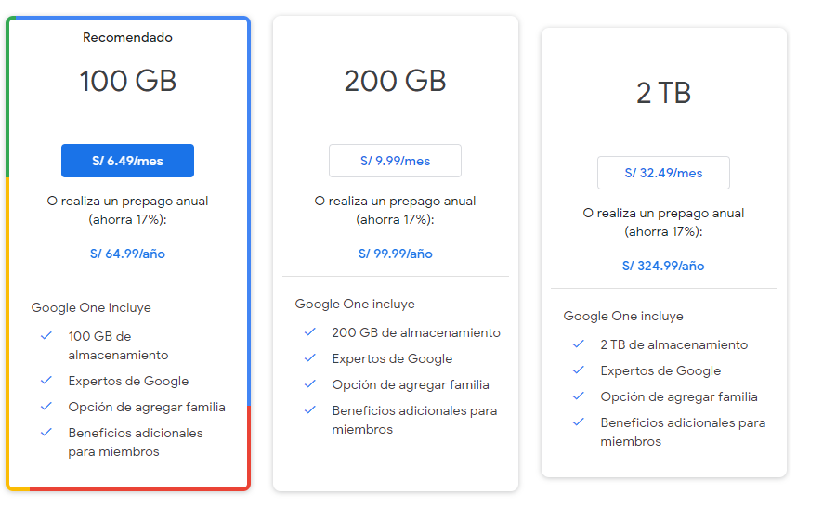The height and width of the screenshot is (520, 836).
Task: Click checkmark next to Opción de agregar familia, 100 GB
Action: (x=46, y=407)
